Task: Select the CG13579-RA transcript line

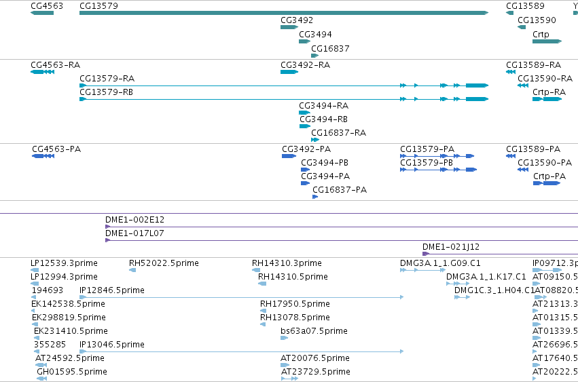Action: [x=284, y=85]
